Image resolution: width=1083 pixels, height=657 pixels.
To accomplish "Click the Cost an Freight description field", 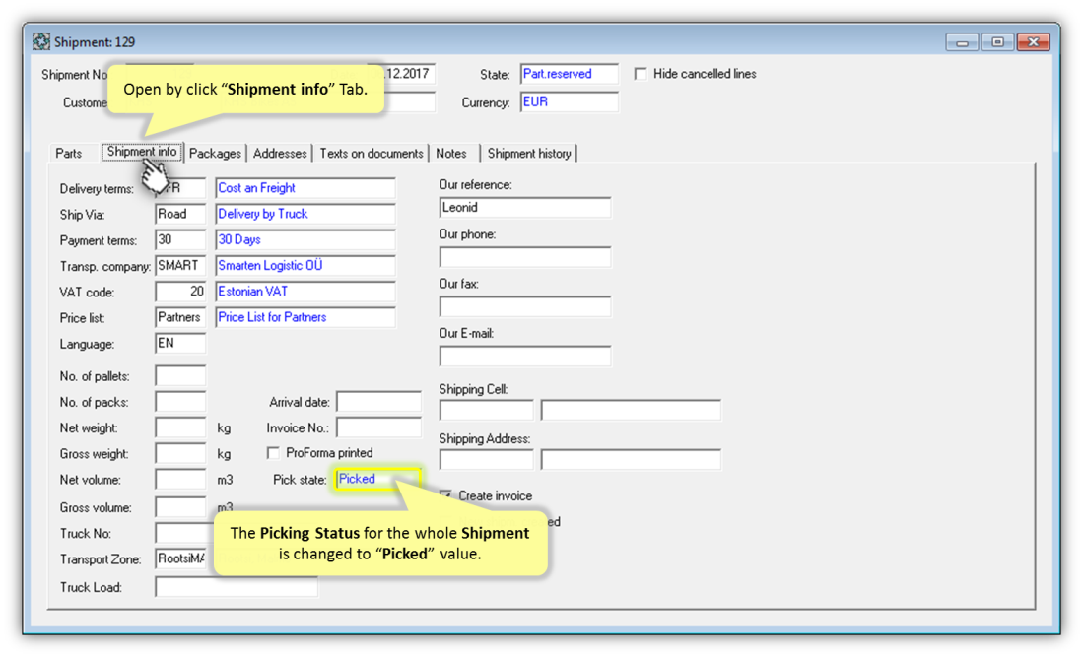I will coord(305,188).
